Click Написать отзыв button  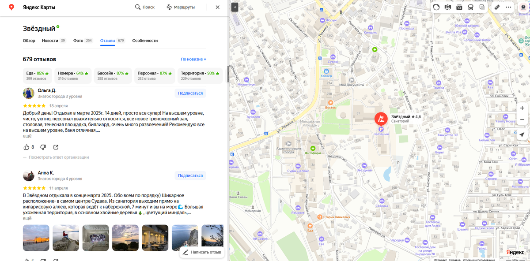click(x=202, y=252)
